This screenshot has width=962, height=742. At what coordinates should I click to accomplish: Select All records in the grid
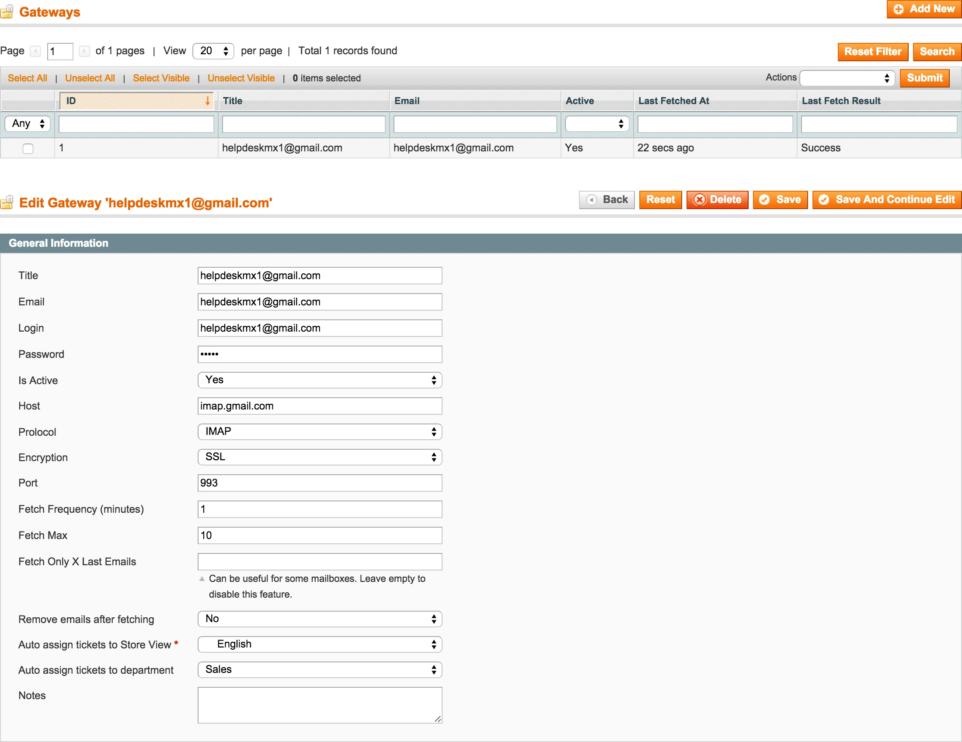coord(27,78)
